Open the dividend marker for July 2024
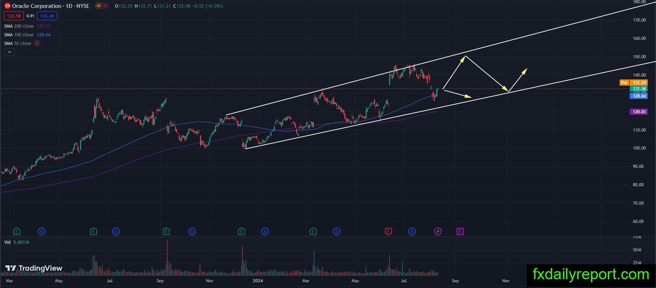656x288 pixels. click(x=412, y=231)
